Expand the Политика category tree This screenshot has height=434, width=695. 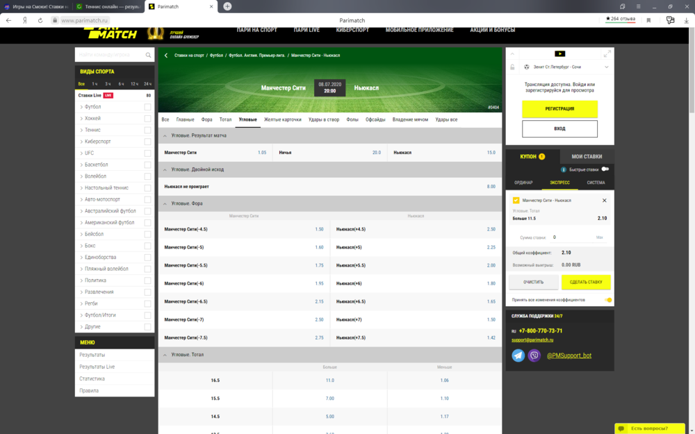tap(81, 281)
